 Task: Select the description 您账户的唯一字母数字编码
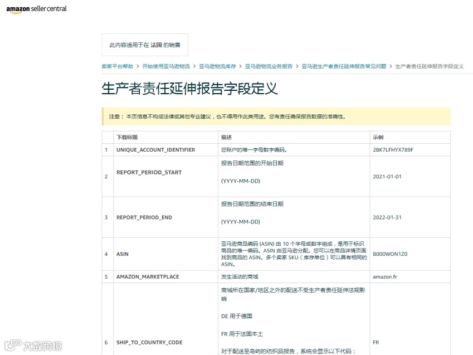(x=253, y=150)
